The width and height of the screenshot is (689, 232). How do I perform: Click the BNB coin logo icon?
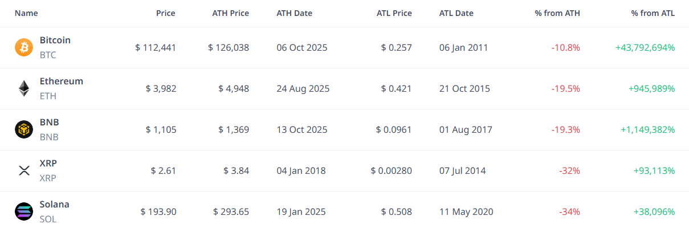pos(24,130)
